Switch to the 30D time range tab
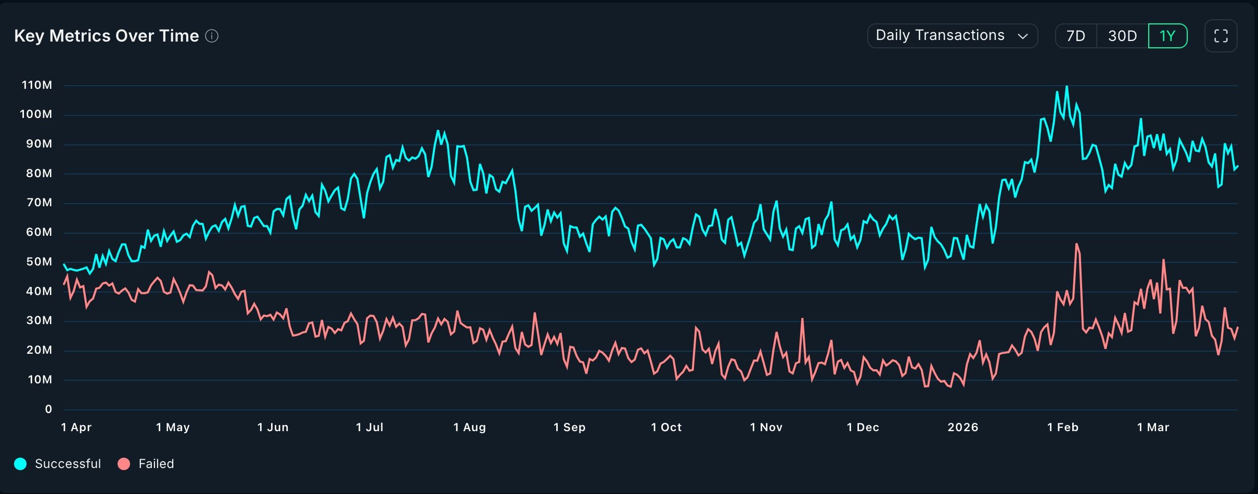Viewport: 1258px width, 494px height. coord(1123,35)
